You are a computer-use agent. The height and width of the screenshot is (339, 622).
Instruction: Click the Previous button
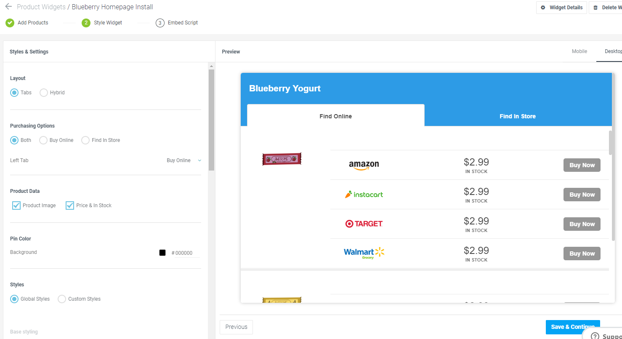click(x=236, y=327)
